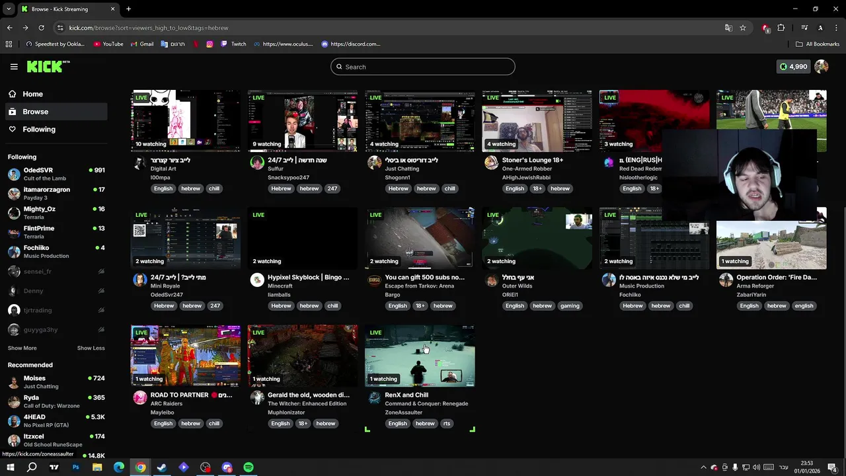Open Itzxcel recommended channel

click(x=56, y=440)
